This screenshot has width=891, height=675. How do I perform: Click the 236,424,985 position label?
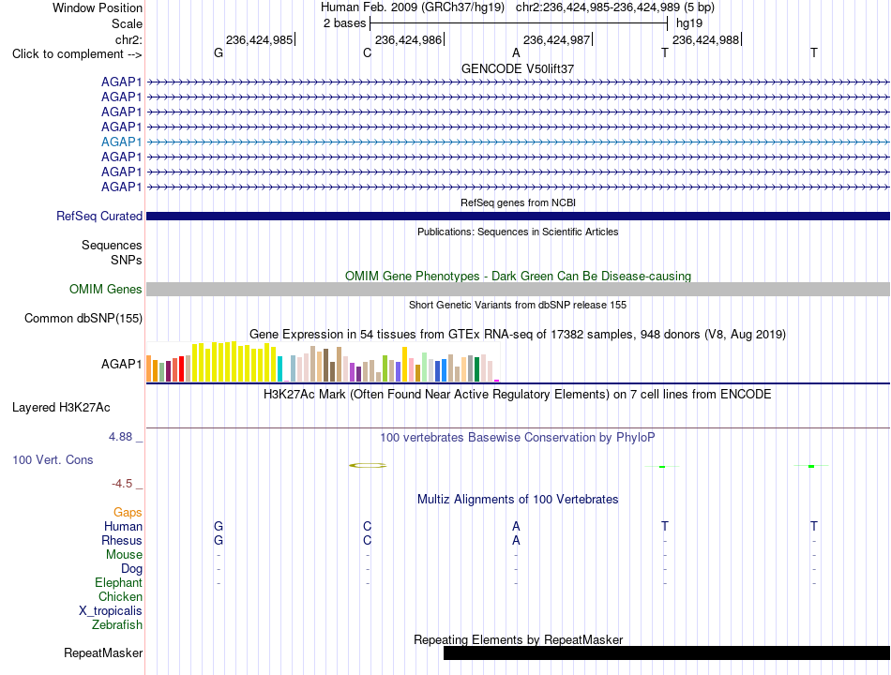259,39
